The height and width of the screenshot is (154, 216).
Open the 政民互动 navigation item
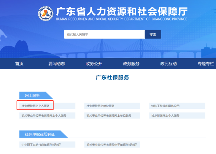point(168,64)
